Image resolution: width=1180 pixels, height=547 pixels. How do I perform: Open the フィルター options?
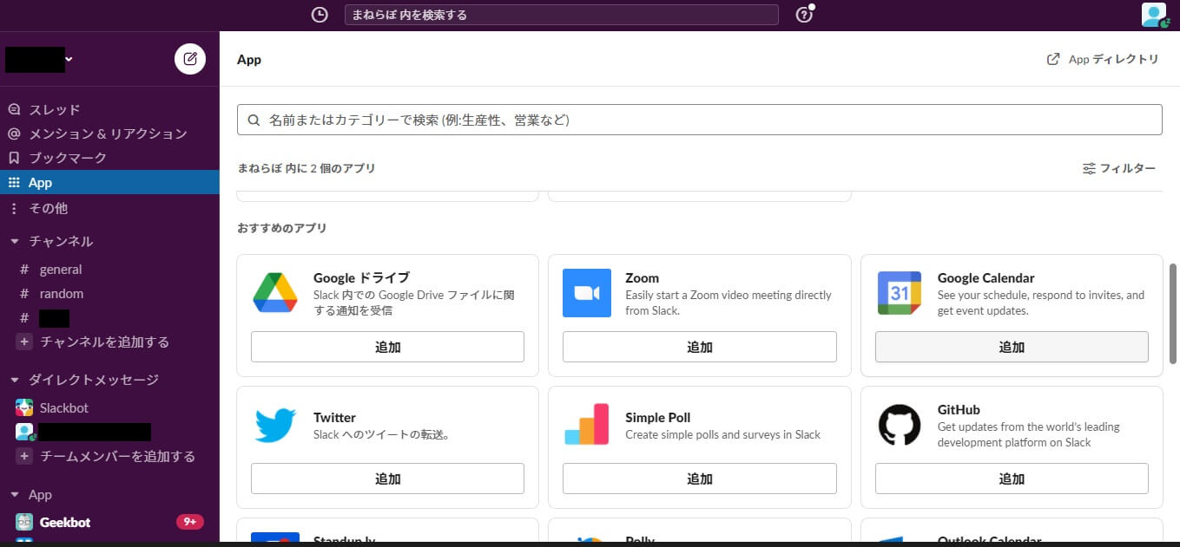(x=1118, y=168)
